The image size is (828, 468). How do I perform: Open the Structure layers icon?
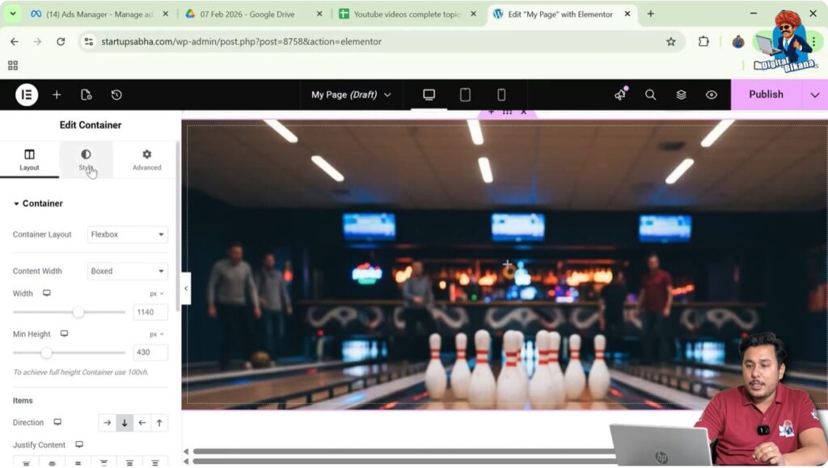pos(681,95)
